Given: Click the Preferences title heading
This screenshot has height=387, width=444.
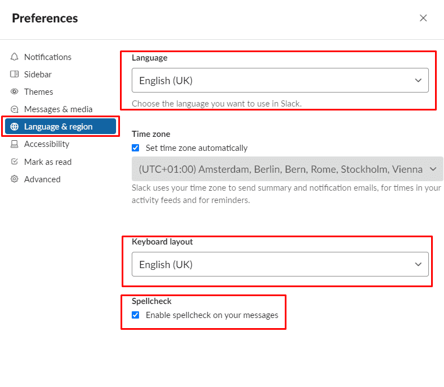Looking at the screenshot, I should point(45,18).
